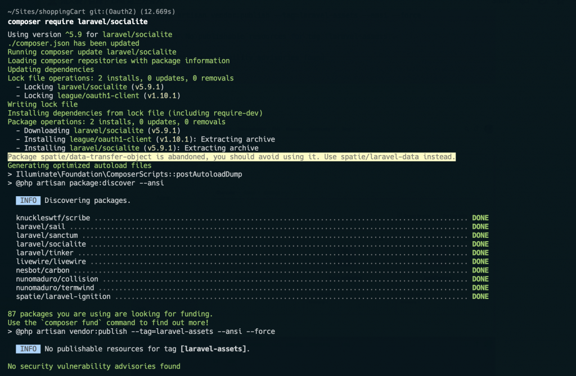
Task: Click 'Loading composer repositories with package information'
Action: [x=119, y=61]
